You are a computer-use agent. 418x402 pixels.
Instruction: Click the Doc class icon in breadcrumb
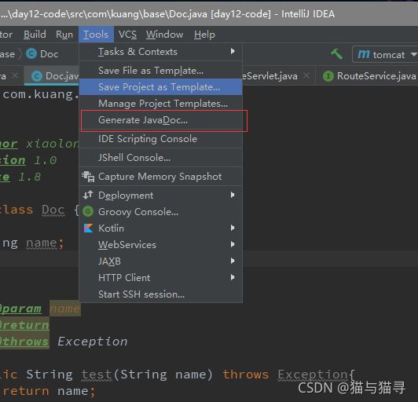pos(31,54)
